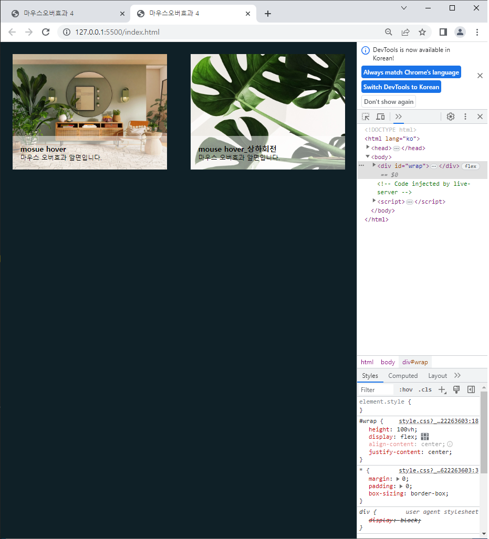Activate DevTools inspect element picker
The image size is (489, 539).
point(366,117)
